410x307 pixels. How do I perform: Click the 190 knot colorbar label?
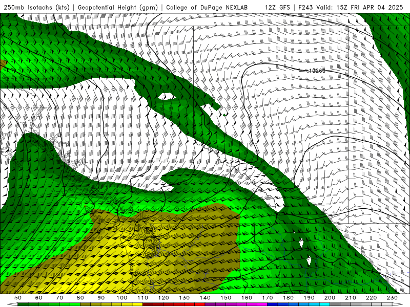coord(310,298)
